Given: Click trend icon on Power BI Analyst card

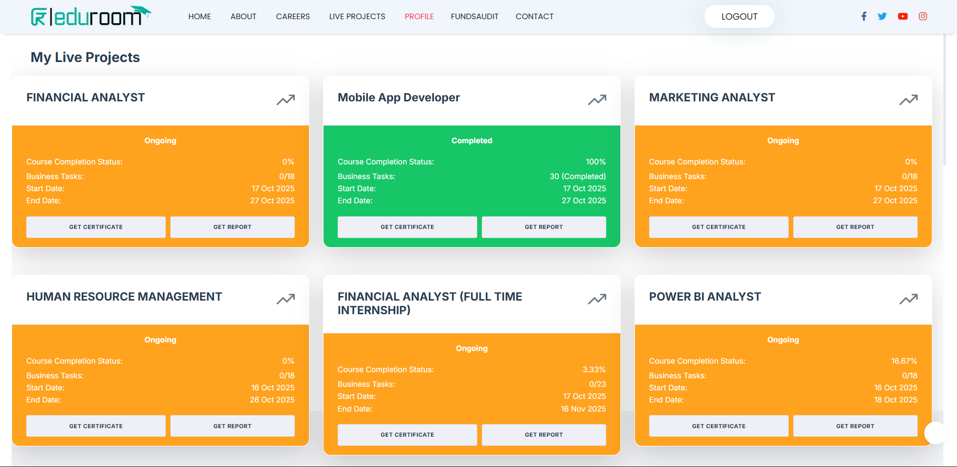Looking at the screenshot, I should (x=909, y=299).
